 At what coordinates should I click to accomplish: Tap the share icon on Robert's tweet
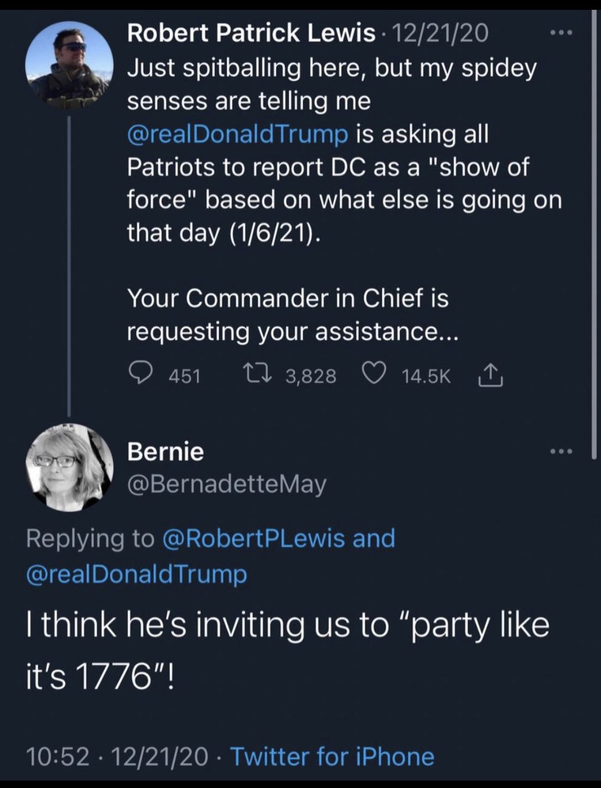tap(492, 375)
